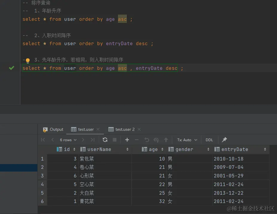Viewport: 277px width, 214px height.
Task: Submit changes with the up arrow
Action: point(166,140)
